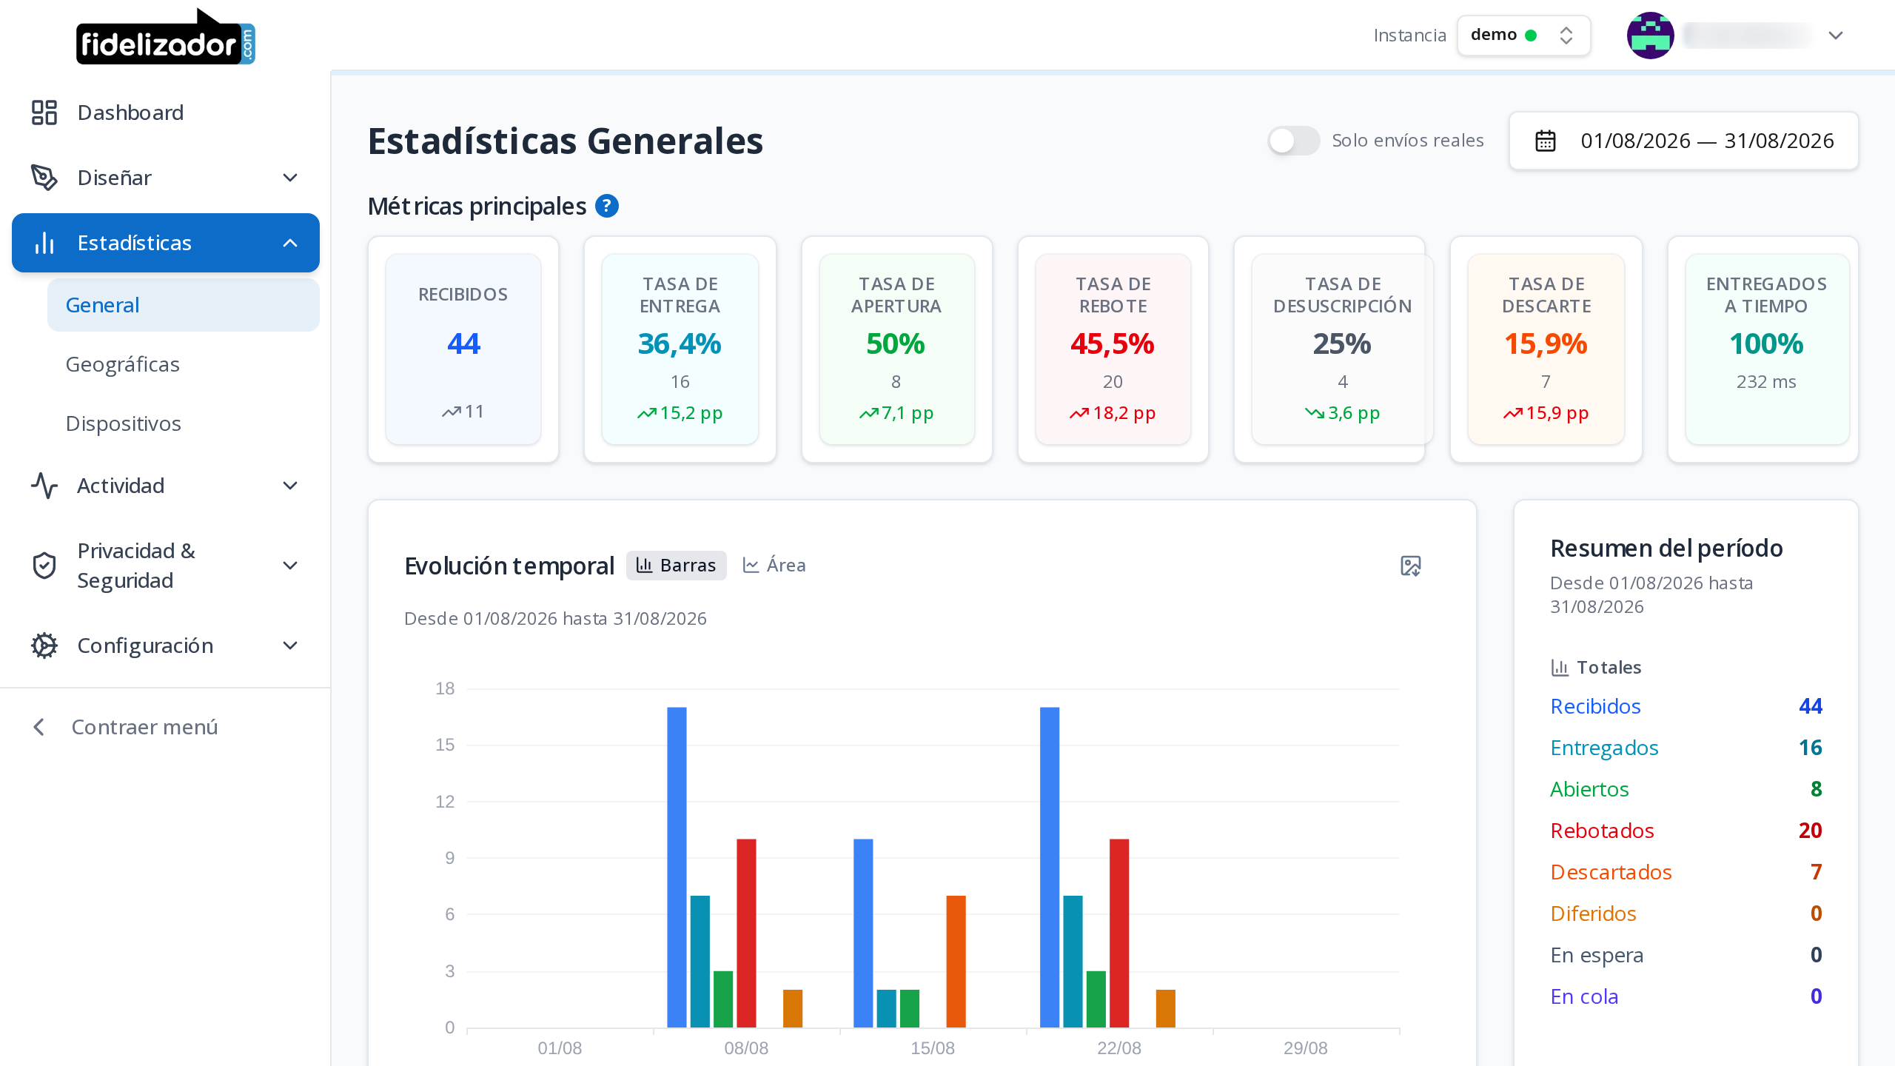Click the Métricas principales help icon
This screenshot has width=1895, height=1066.
[607, 206]
